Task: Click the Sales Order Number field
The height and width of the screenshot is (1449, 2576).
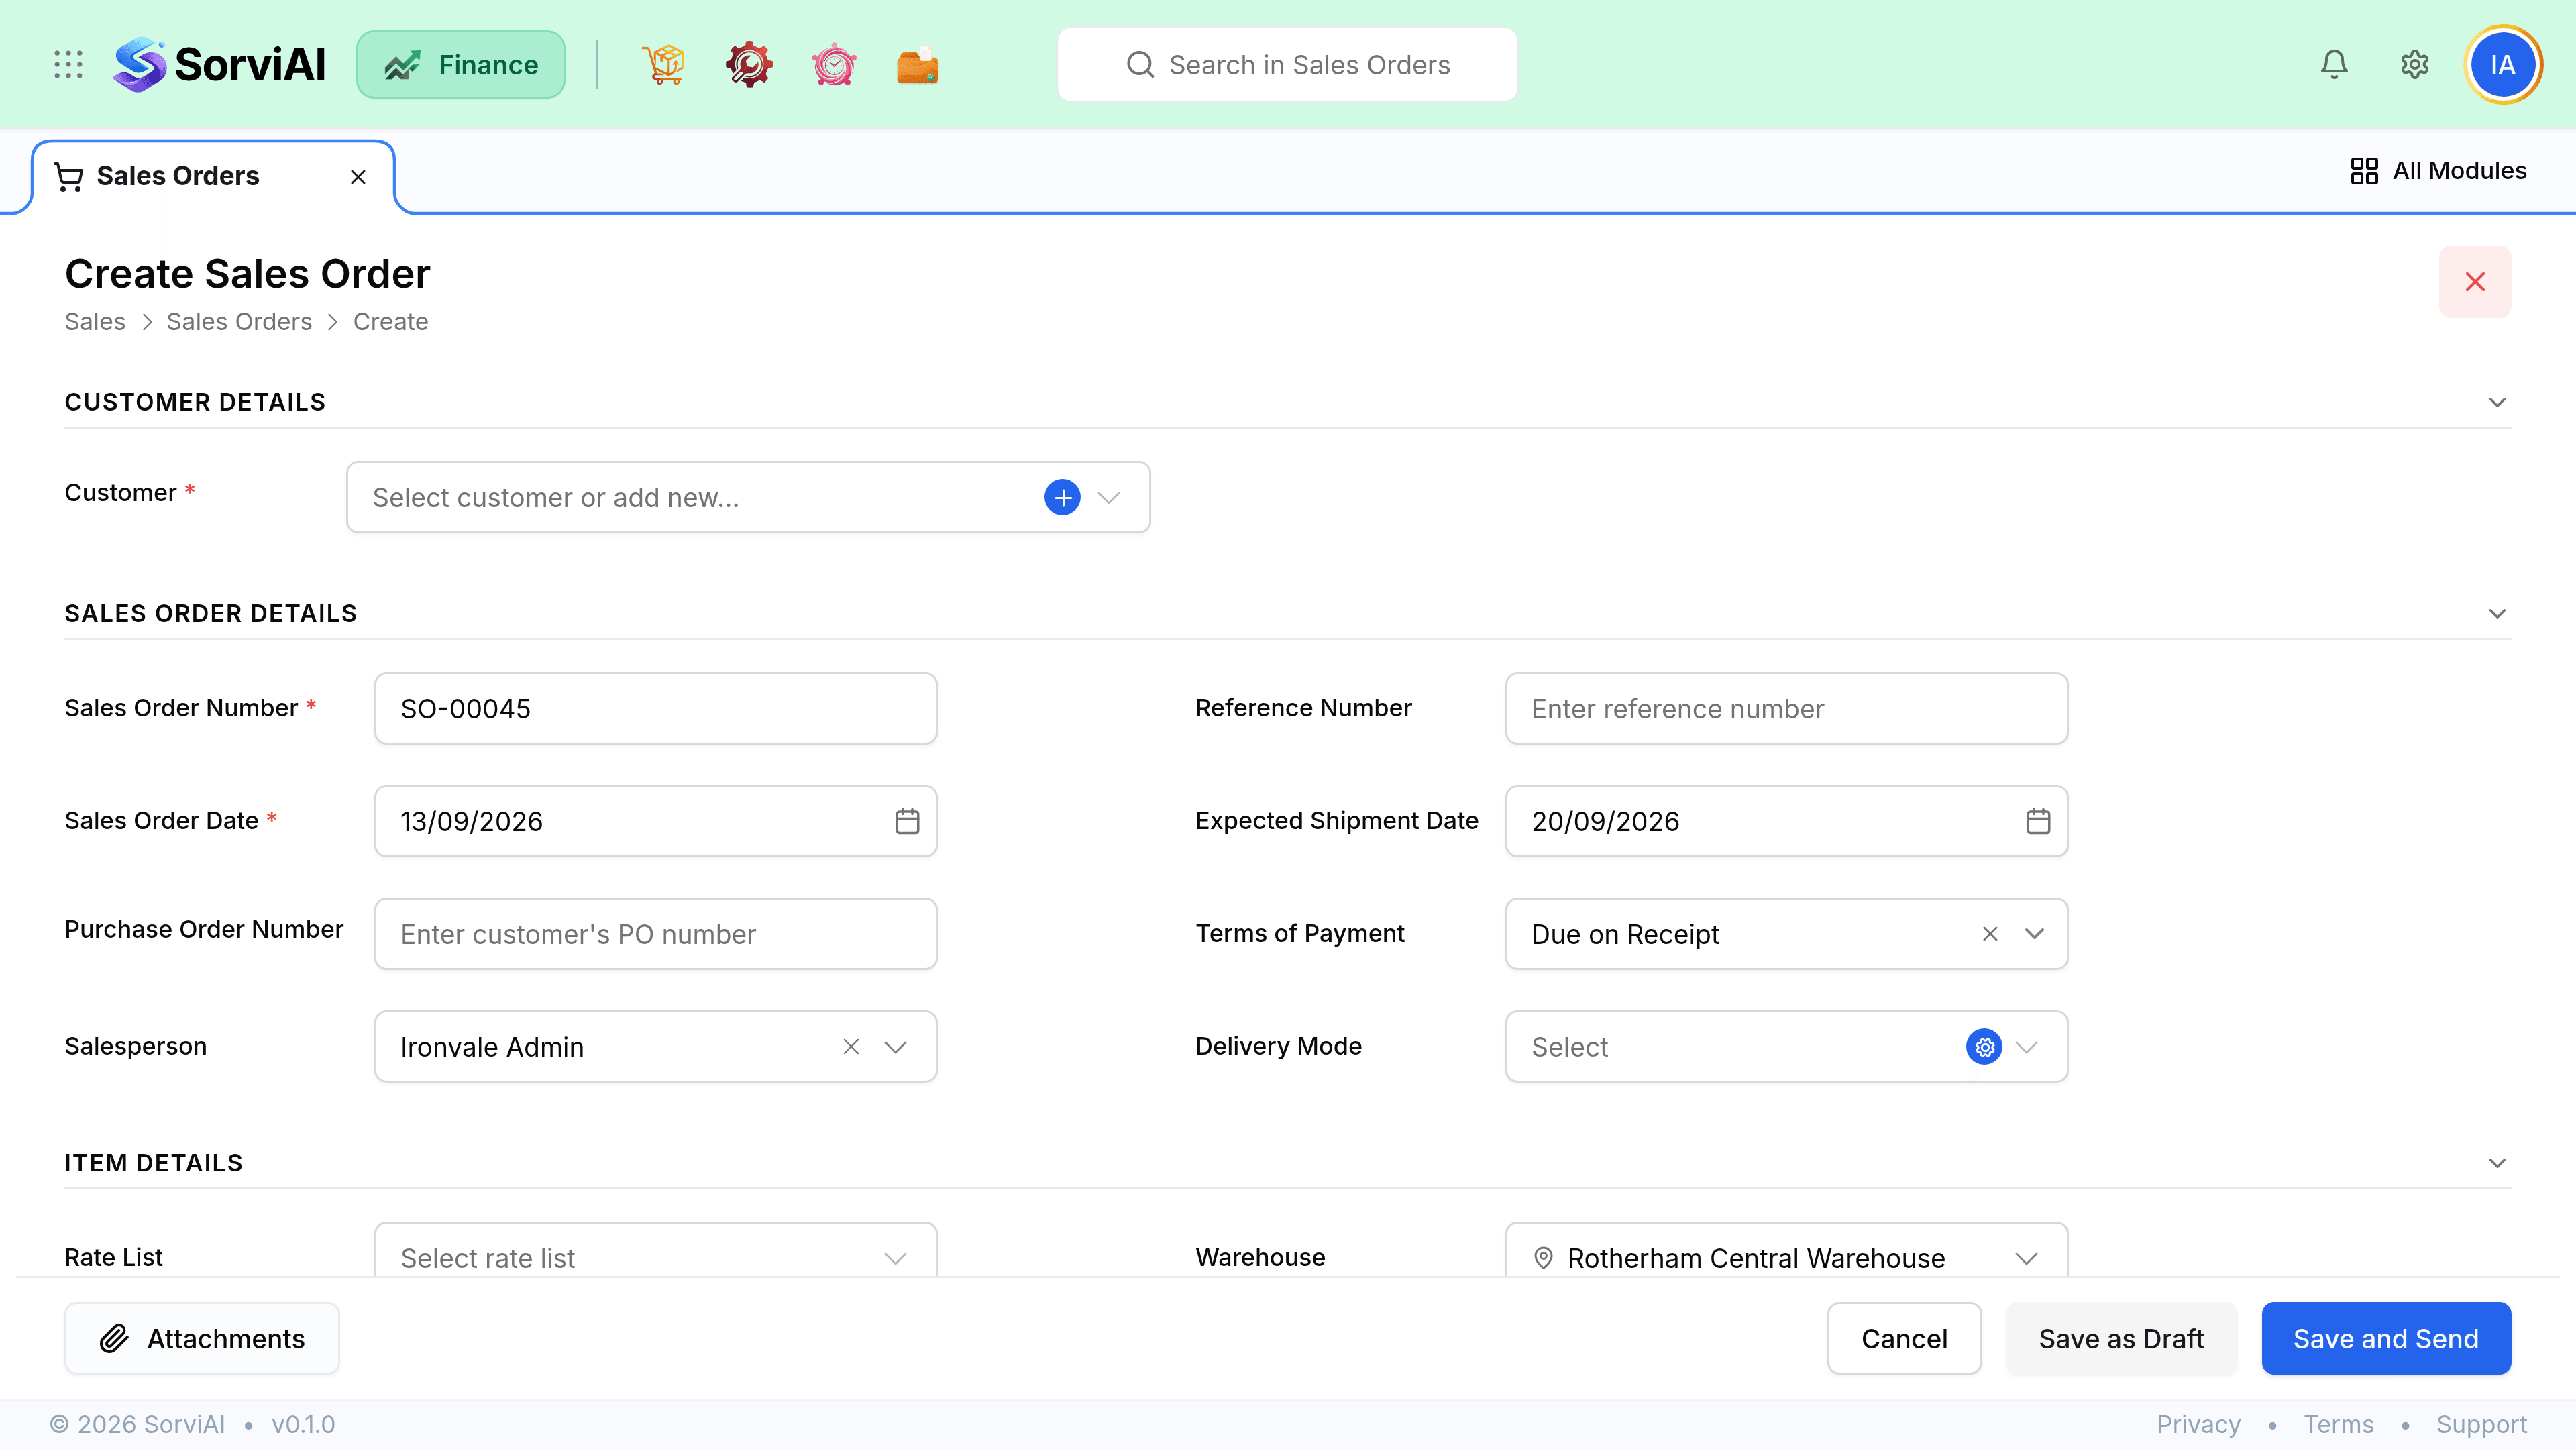Action: [655, 709]
